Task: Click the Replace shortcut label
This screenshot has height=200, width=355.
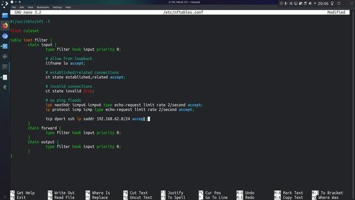Action: click(100, 198)
